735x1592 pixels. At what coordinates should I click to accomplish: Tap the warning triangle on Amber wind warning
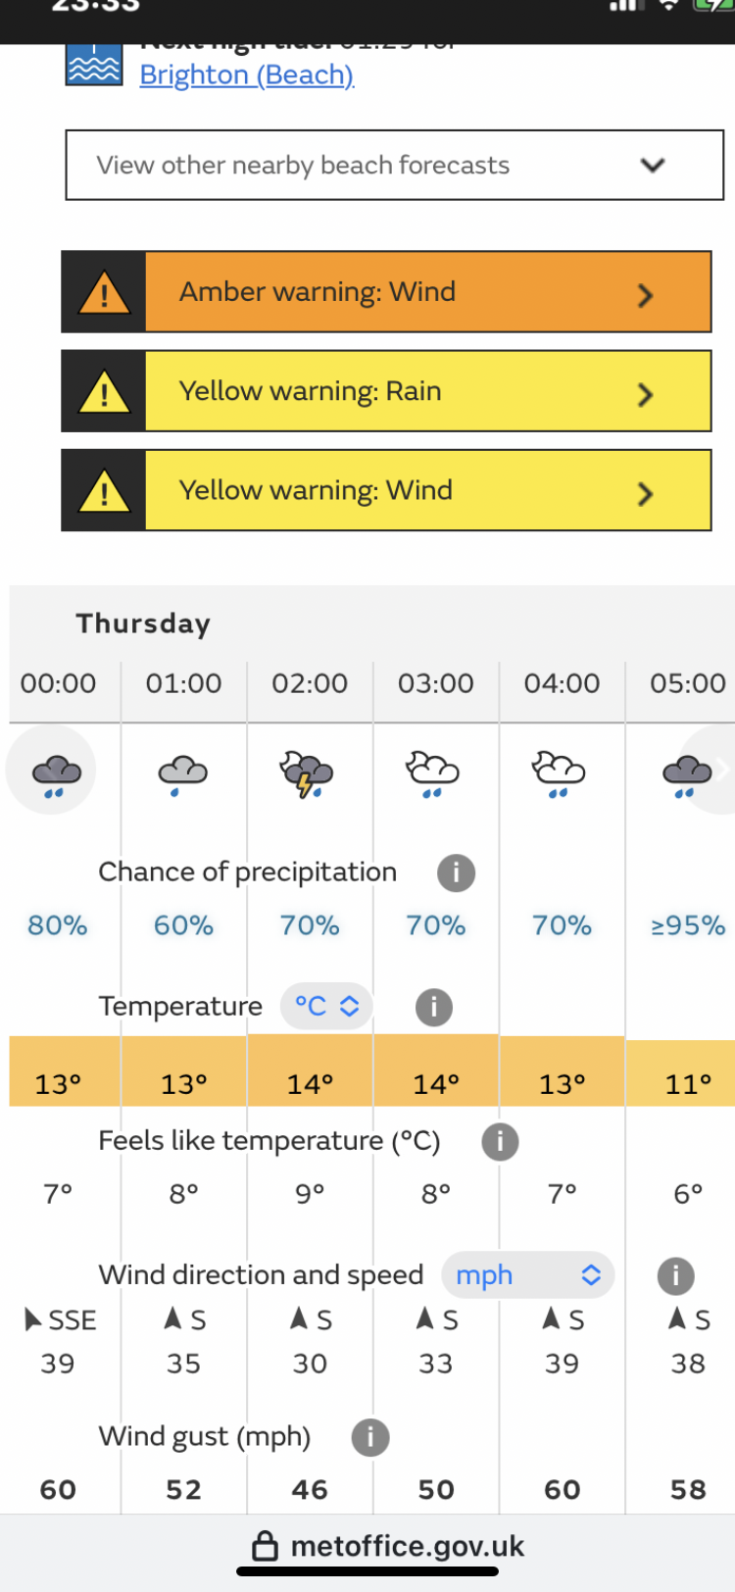pyautogui.click(x=104, y=292)
